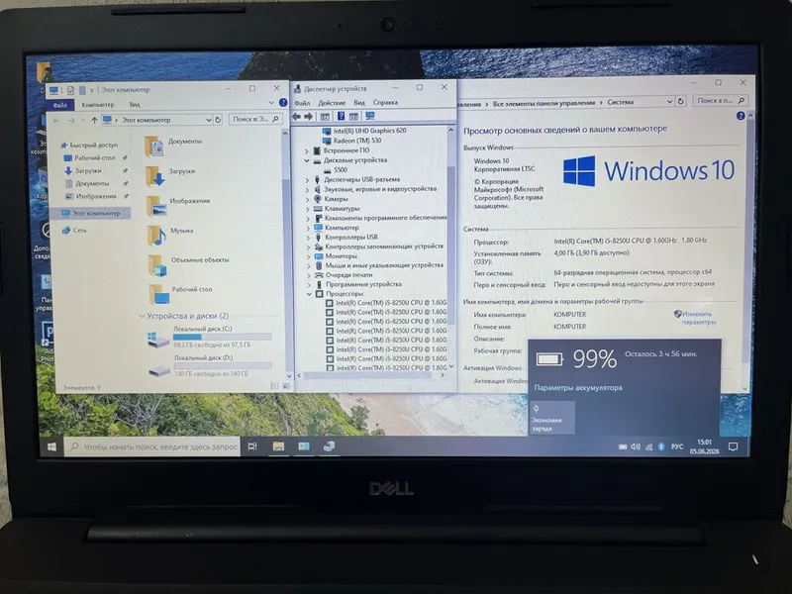Open Device Manager Действие menu

(332, 103)
